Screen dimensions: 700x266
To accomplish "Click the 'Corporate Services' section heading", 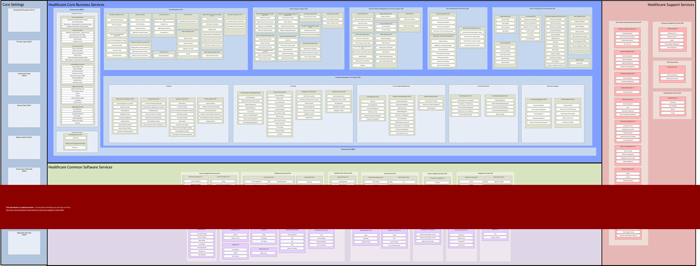I will [483, 86].
